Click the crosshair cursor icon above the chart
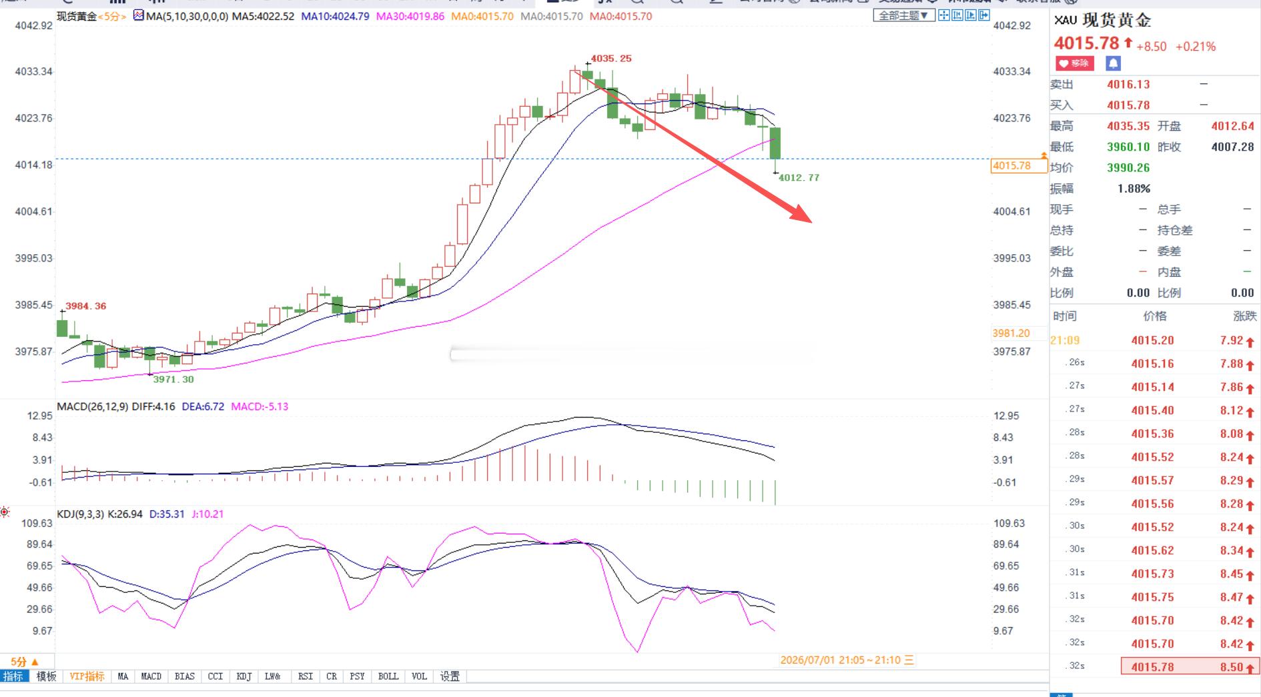The width and height of the screenshot is (1261, 697). [944, 15]
